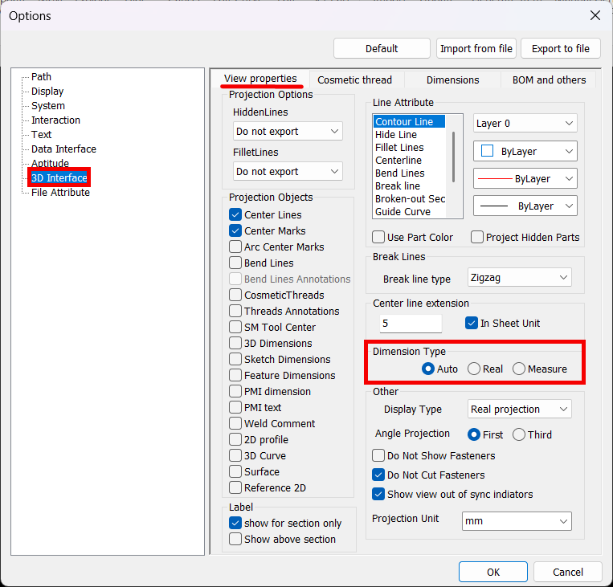Image resolution: width=613 pixels, height=587 pixels.
Task: Select Aptitude in the options tree
Action: pos(50,163)
